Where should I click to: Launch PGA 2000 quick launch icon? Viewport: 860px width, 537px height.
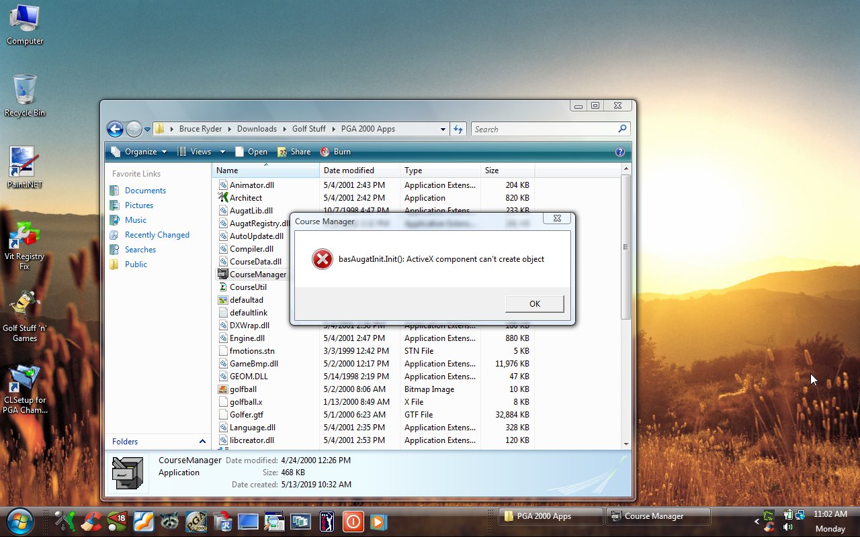pyautogui.click(x=196, y=521)
